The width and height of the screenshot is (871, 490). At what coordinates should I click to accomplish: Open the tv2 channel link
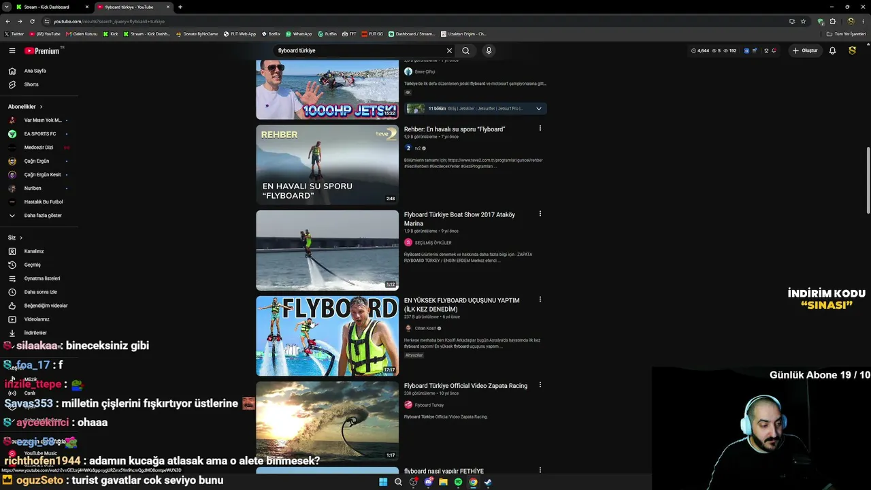click(418, 148)
